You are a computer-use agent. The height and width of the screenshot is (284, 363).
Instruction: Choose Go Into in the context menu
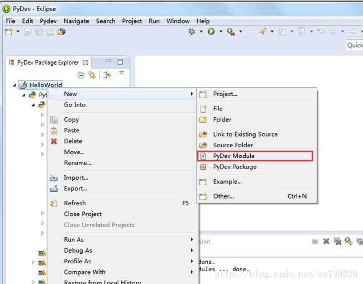coord(122,105)
